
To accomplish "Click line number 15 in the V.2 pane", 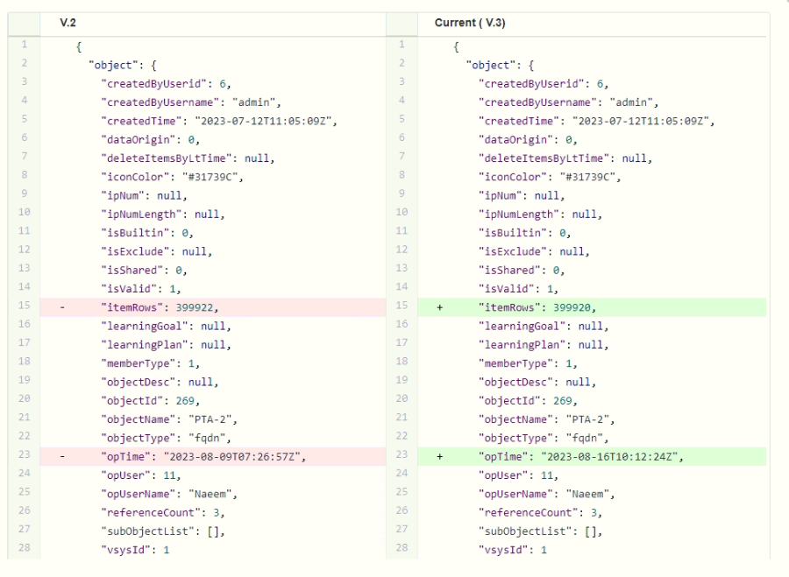I will tap(23, 306).
